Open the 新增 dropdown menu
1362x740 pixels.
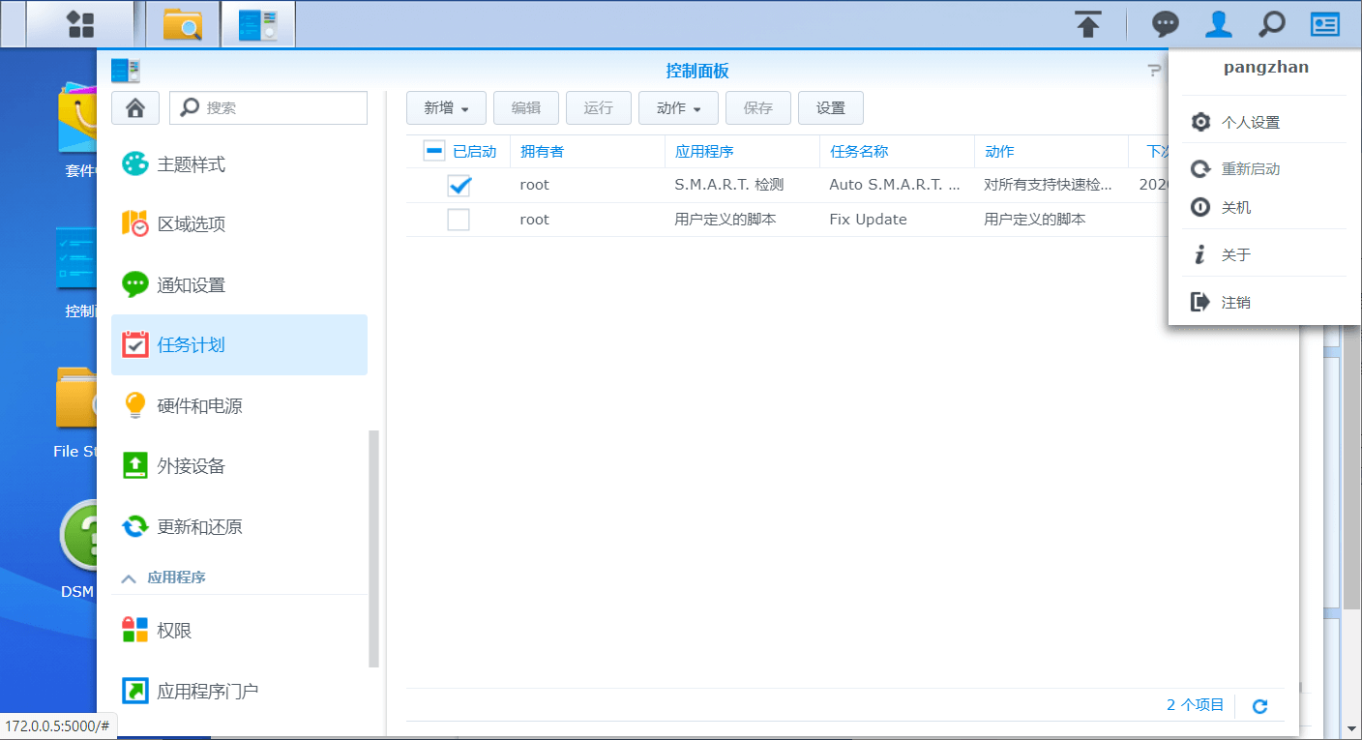coord(446,107)
